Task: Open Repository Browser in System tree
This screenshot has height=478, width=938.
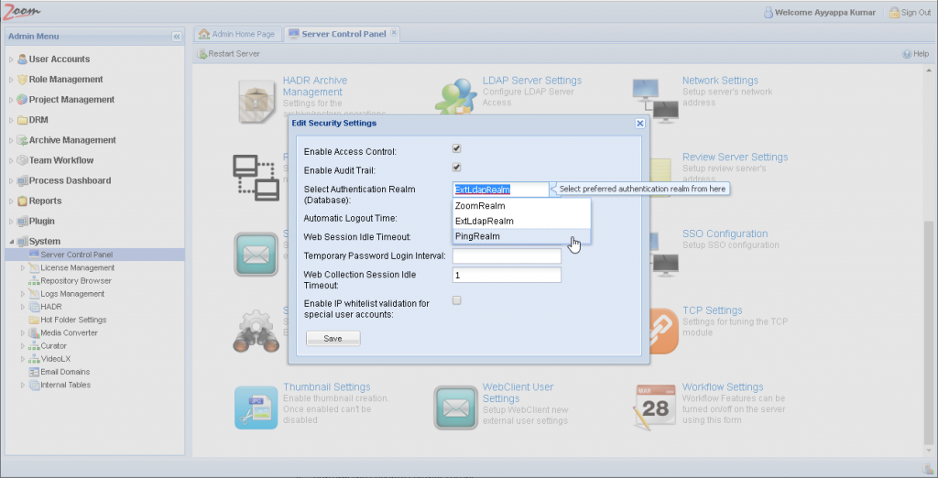Action: (76, 280)
